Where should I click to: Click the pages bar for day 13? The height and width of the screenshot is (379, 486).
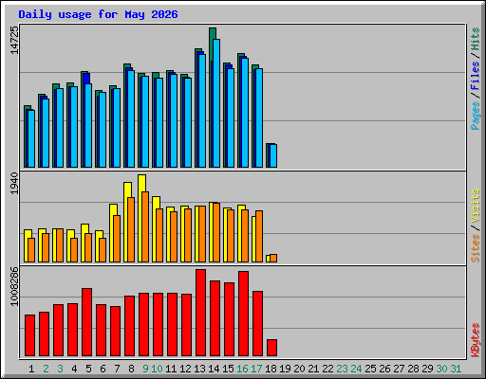[x=202, y=111]
